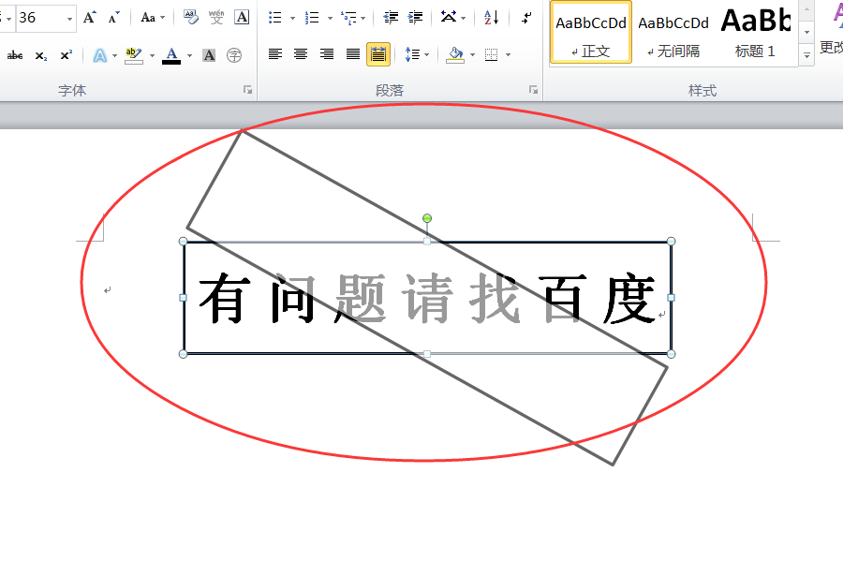Clear formatting with the eraser icon
This screenshot has width=843, height=561.
coord(191,17)
